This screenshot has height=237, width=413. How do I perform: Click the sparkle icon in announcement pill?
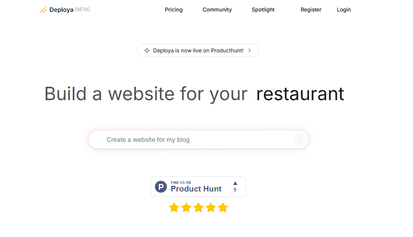click(x=147, y=50)
